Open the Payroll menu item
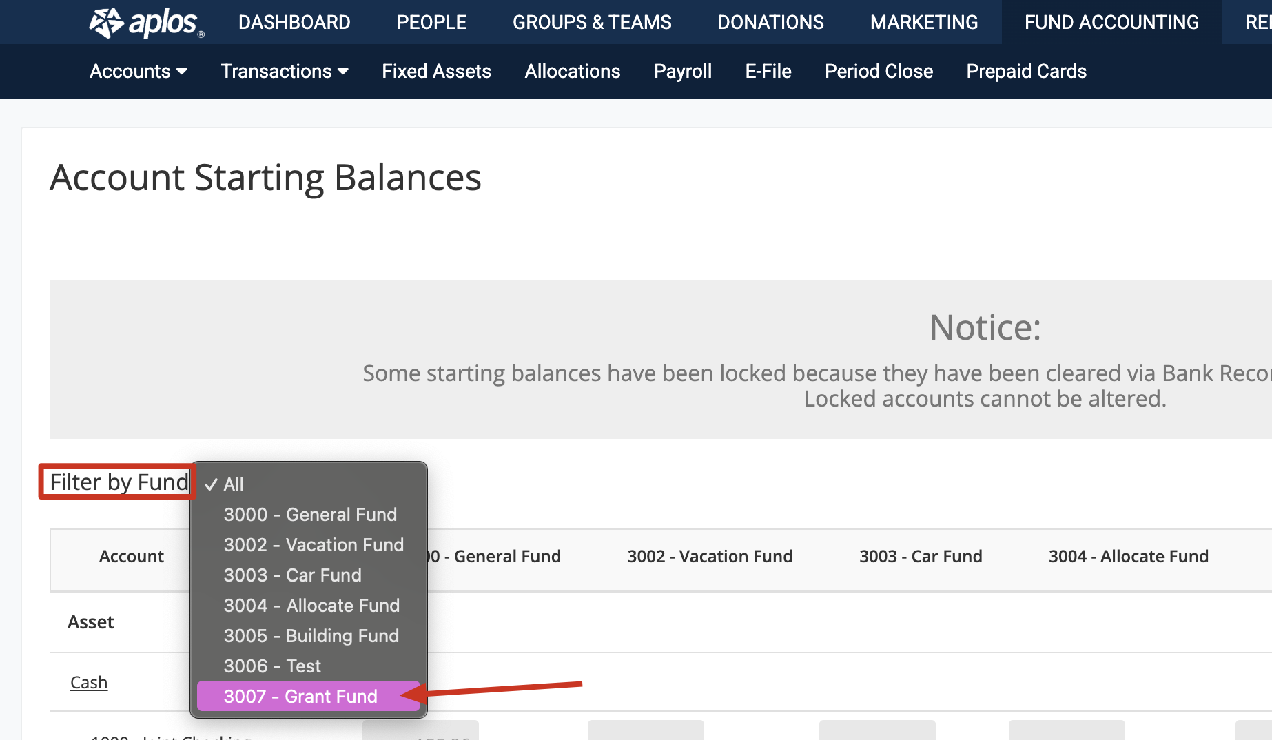This screenshot has width=1272, height=740. [x=682, y=71]
